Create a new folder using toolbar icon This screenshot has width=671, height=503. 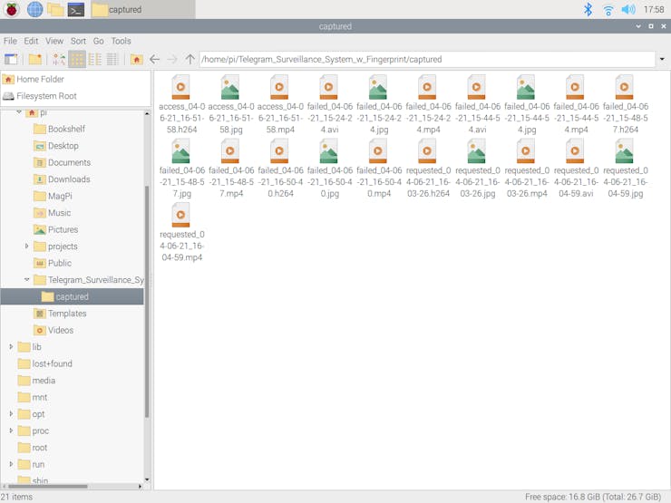[x=34, y=59]
